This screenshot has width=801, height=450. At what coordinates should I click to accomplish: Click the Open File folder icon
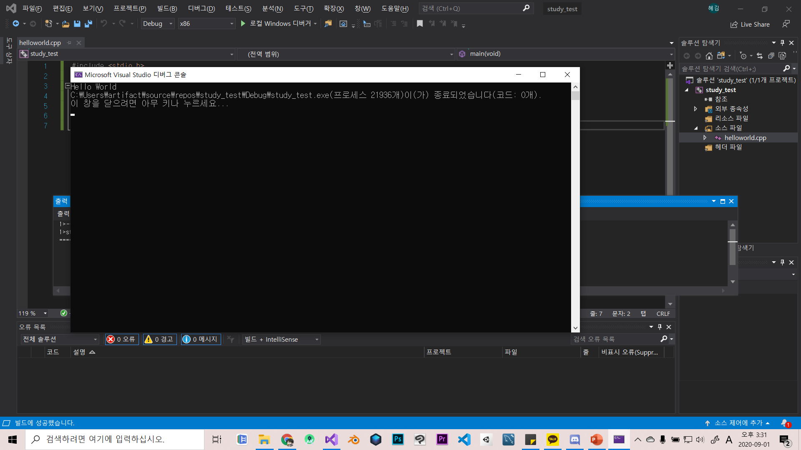click(65, 24)
